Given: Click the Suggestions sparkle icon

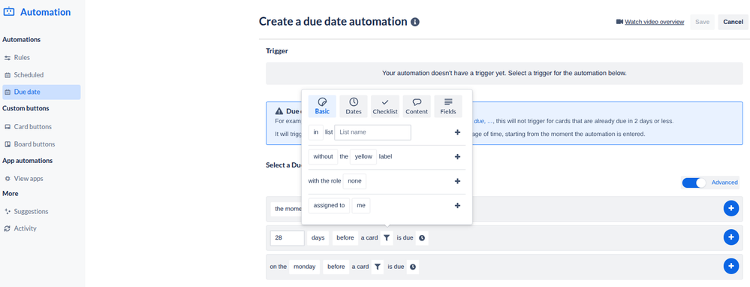Looking at the screenshot, I should coord(8,211).
